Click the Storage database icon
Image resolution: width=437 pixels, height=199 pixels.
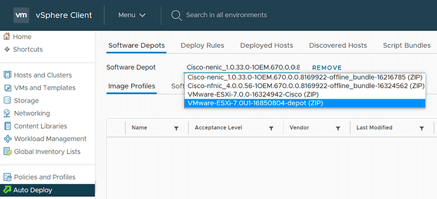click(x=8, y=100)
